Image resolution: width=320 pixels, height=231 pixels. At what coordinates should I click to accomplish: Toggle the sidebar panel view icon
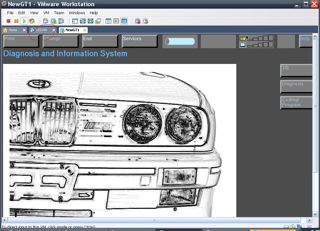click(75, 21)
